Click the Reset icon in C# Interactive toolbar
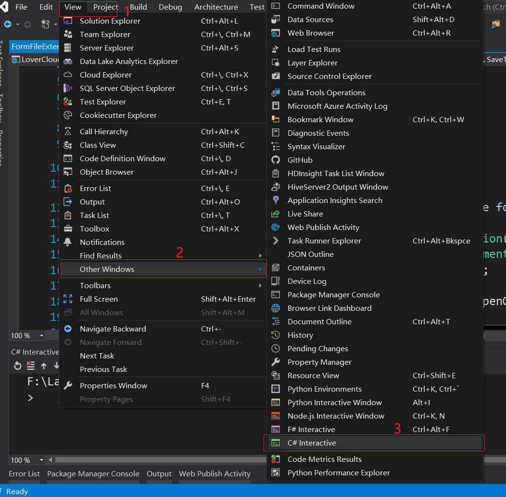This screenshot has width=506, height=497. click(x=18, y=366)
